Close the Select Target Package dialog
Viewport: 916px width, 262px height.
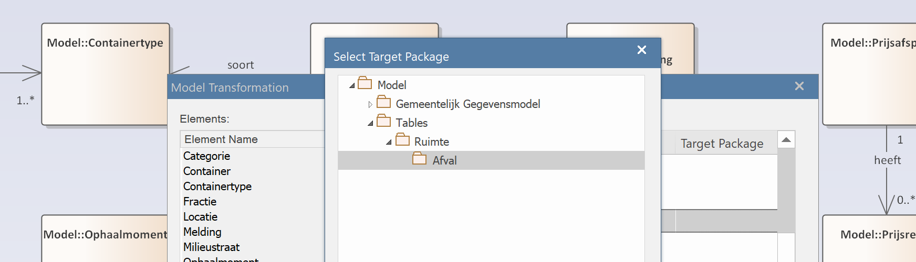641,50
